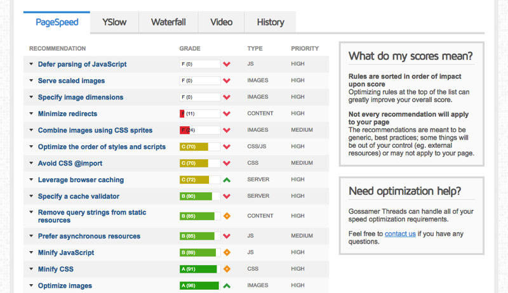Click orange diamond next to Remove query strings
Viewport: 508px width, 293px height.
(227, 216)
